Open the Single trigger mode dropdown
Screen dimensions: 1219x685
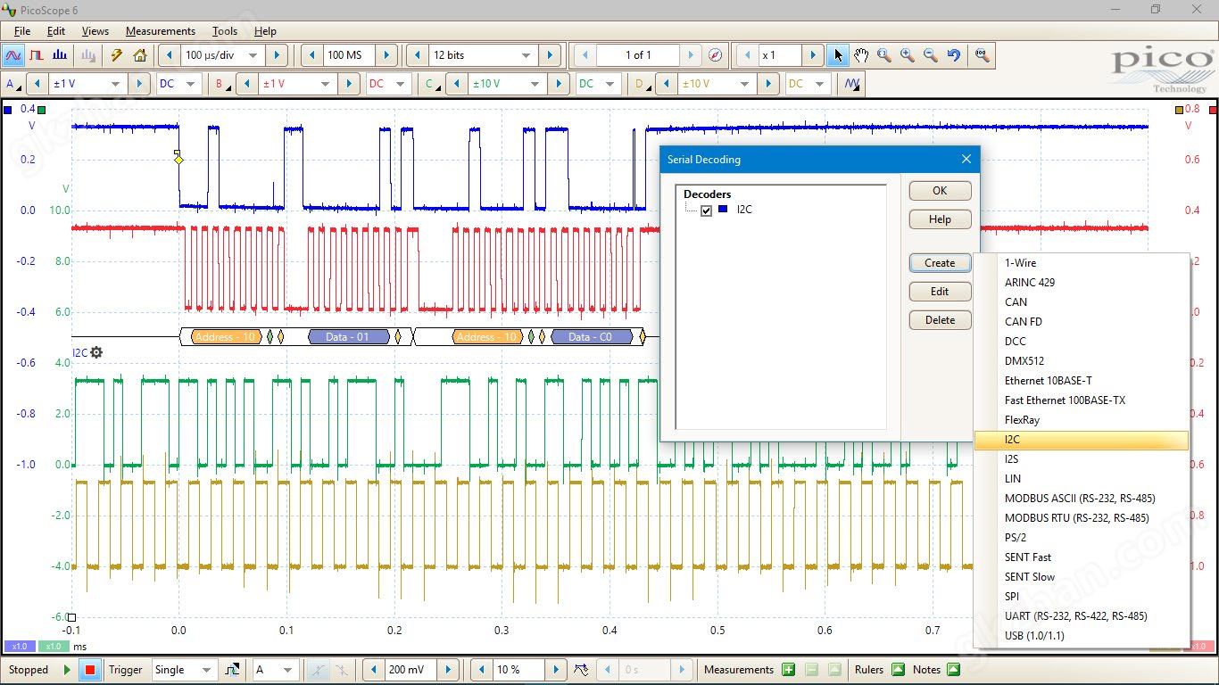point(206,670)
